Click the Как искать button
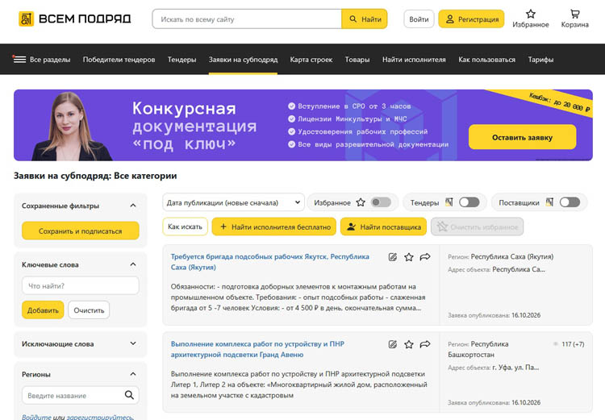 click(x=185, y=227)
